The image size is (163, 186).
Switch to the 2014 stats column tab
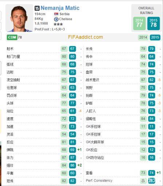point(143,37)
